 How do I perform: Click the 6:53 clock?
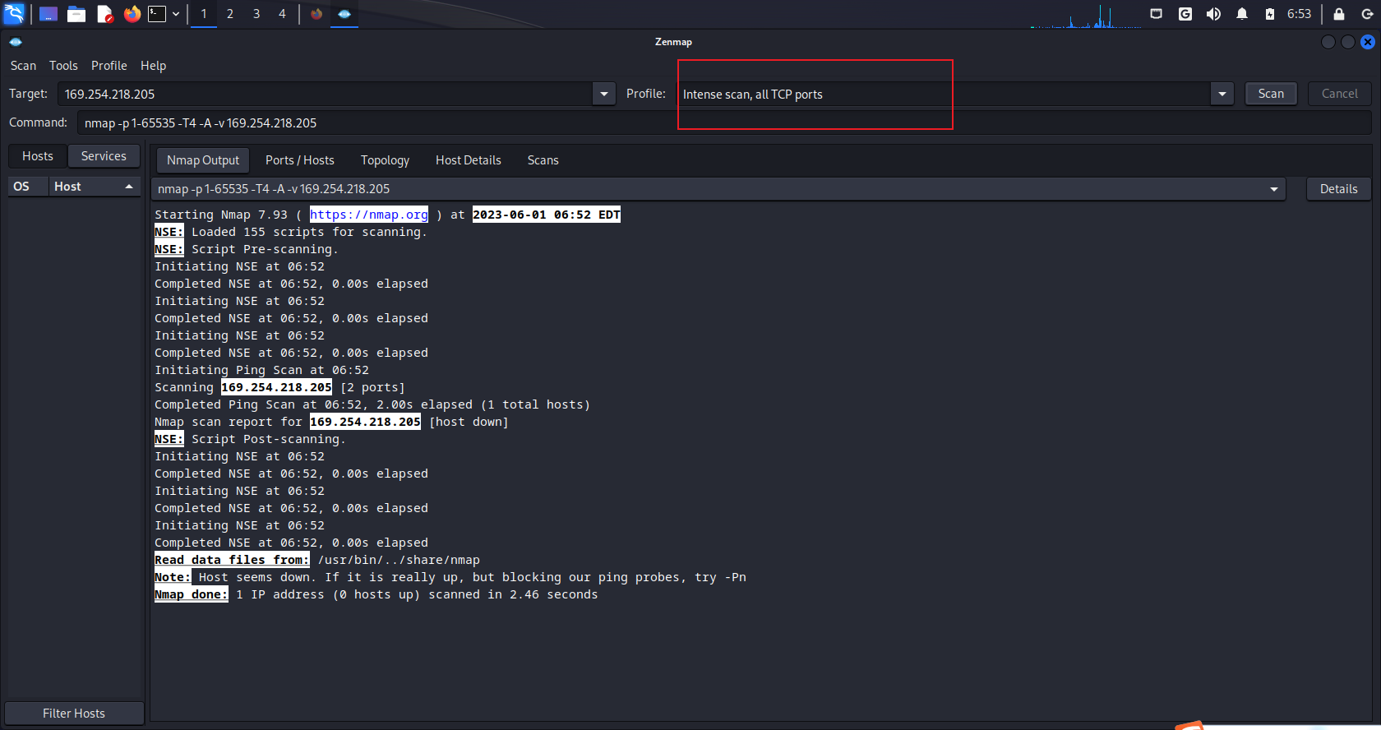point(1299,14)
